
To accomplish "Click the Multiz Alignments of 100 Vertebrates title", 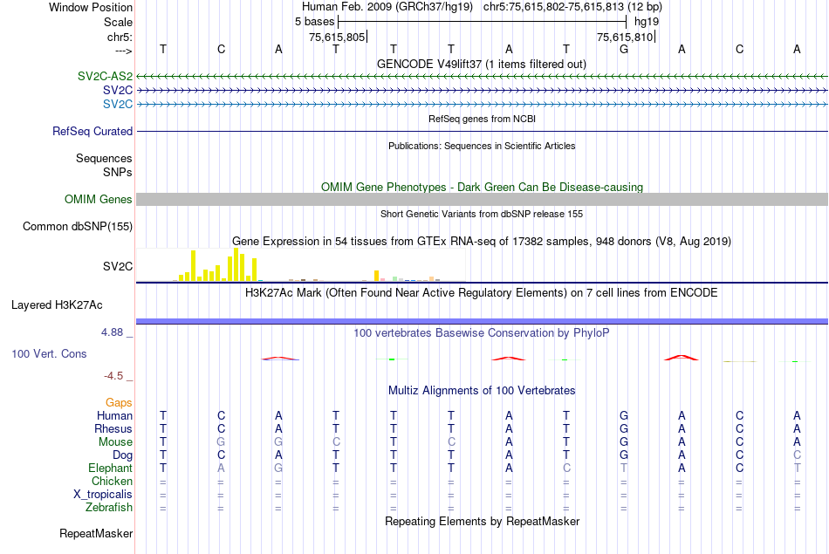I will pos(482,391).
